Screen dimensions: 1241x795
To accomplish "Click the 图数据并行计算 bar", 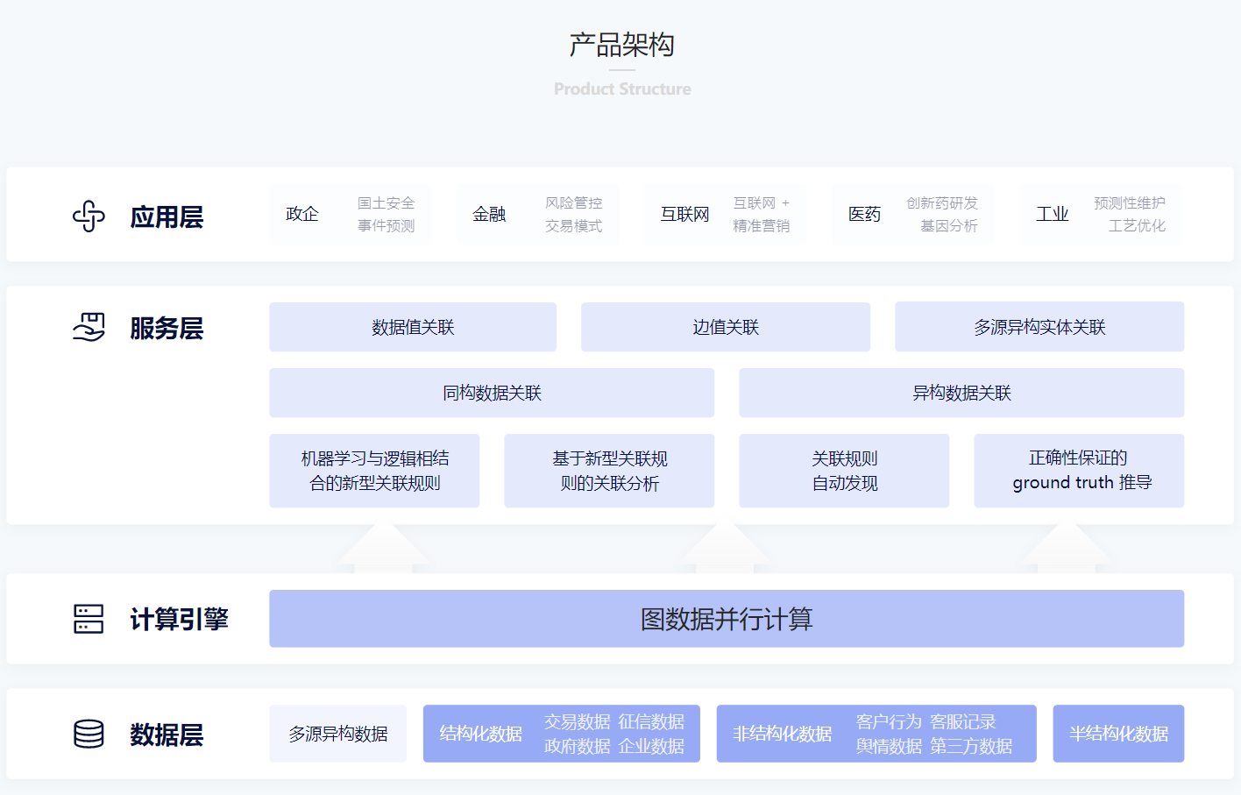I will point(727,619).
